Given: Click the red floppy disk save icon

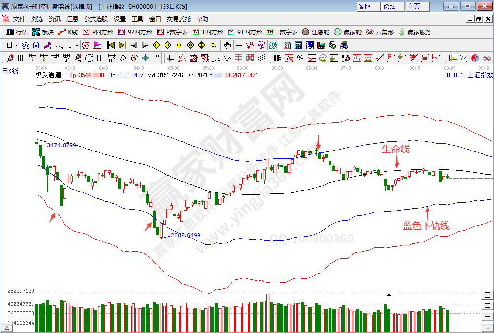Looking at the screenshot, I should pos(321,45).
